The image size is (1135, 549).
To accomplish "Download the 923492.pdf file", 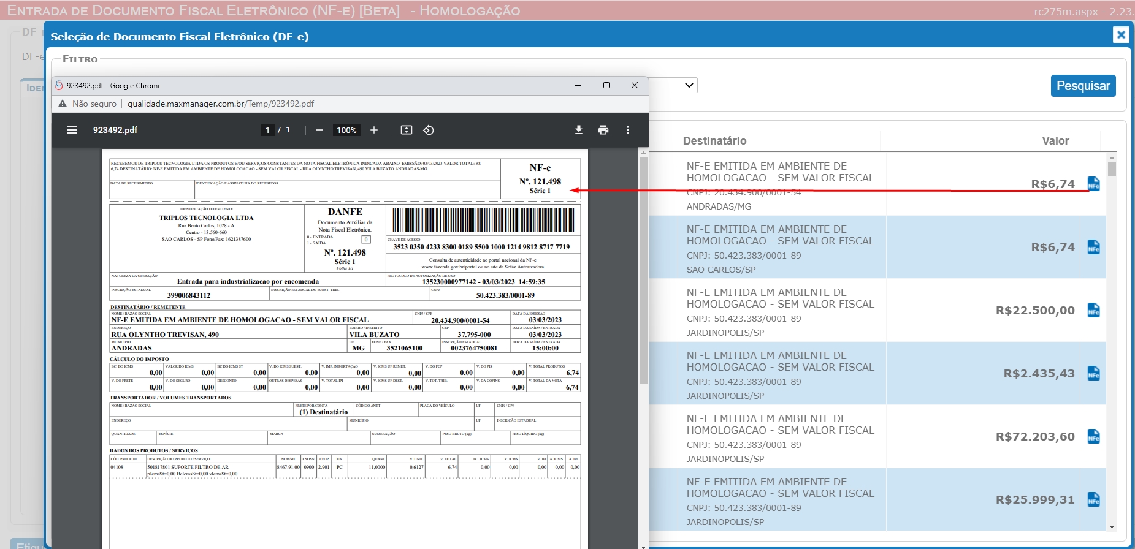I will point(578,130).
